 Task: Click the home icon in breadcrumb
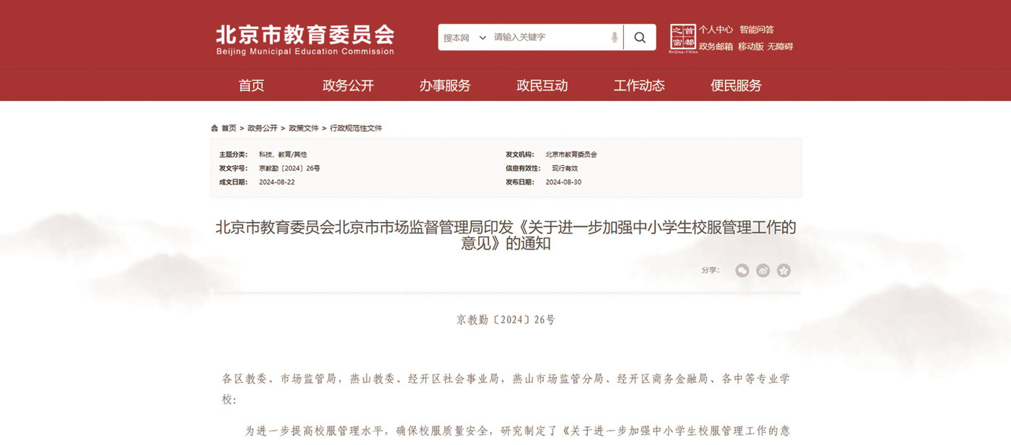214,128
